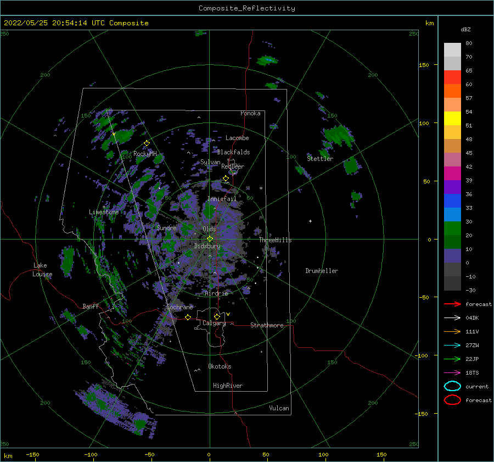Click the yellow diamond marker near RockyMH
The image size is (494, 462).
tap(147, 143)
